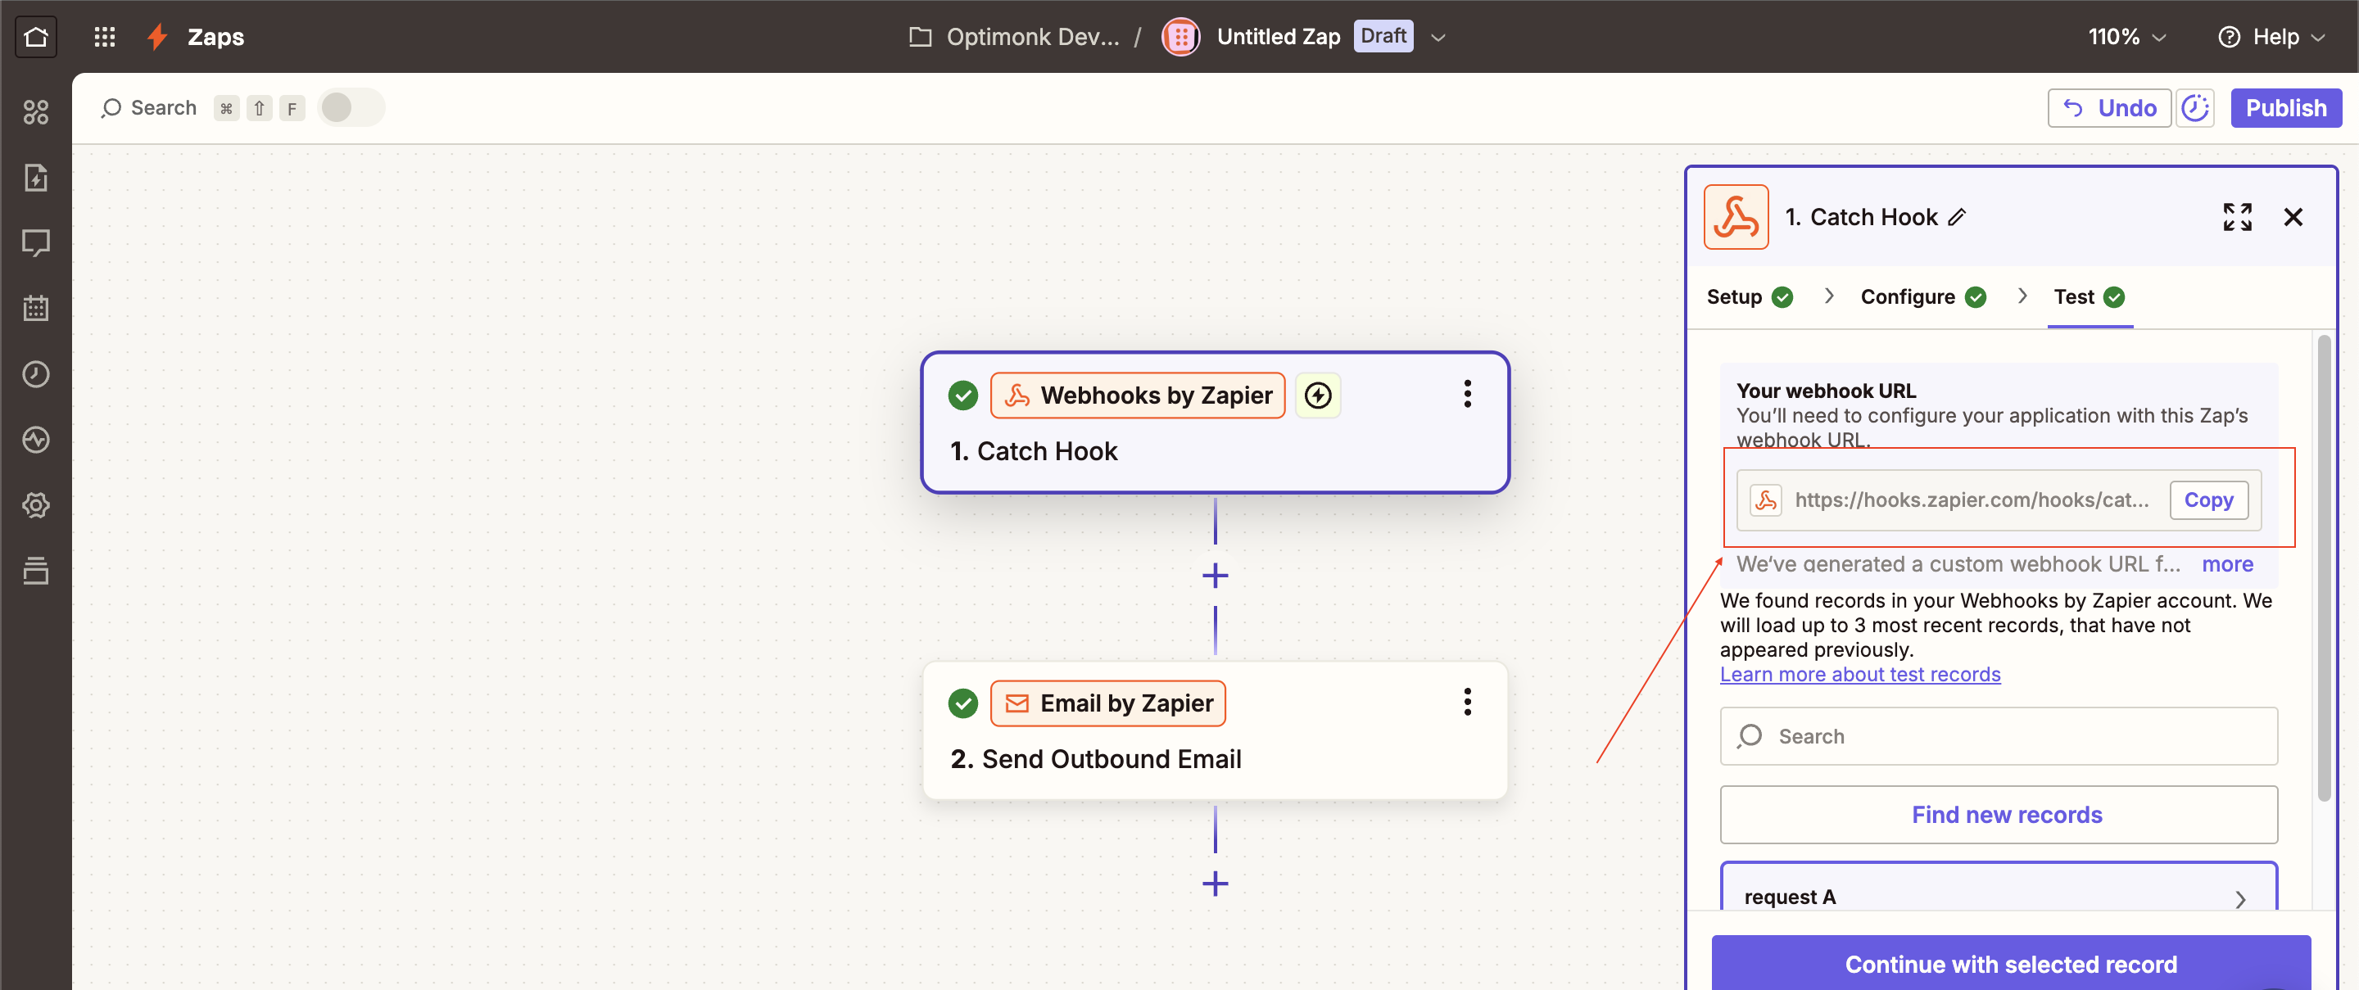2359x990 pixels.
Task: Expand the webhook description with 'more'
Action: [x=2227, y=564]
